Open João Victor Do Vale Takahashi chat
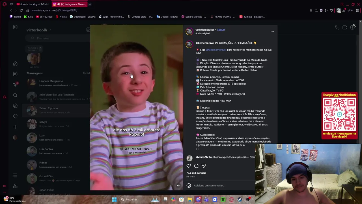 coord(57,97)
